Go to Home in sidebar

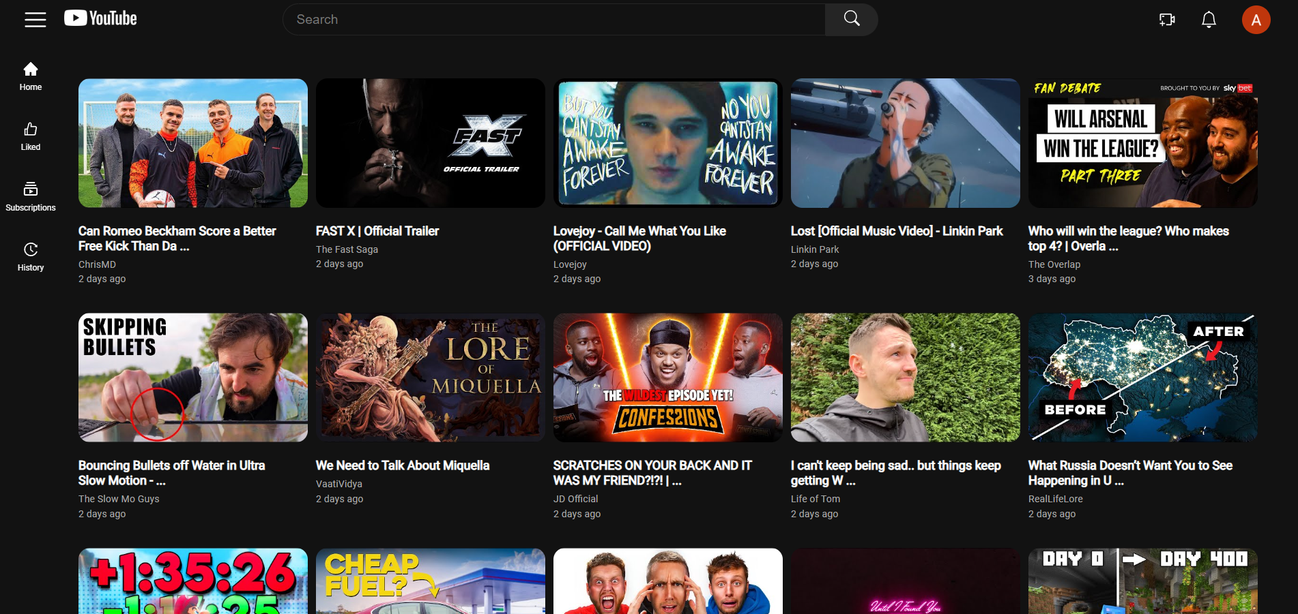(31, 76)
